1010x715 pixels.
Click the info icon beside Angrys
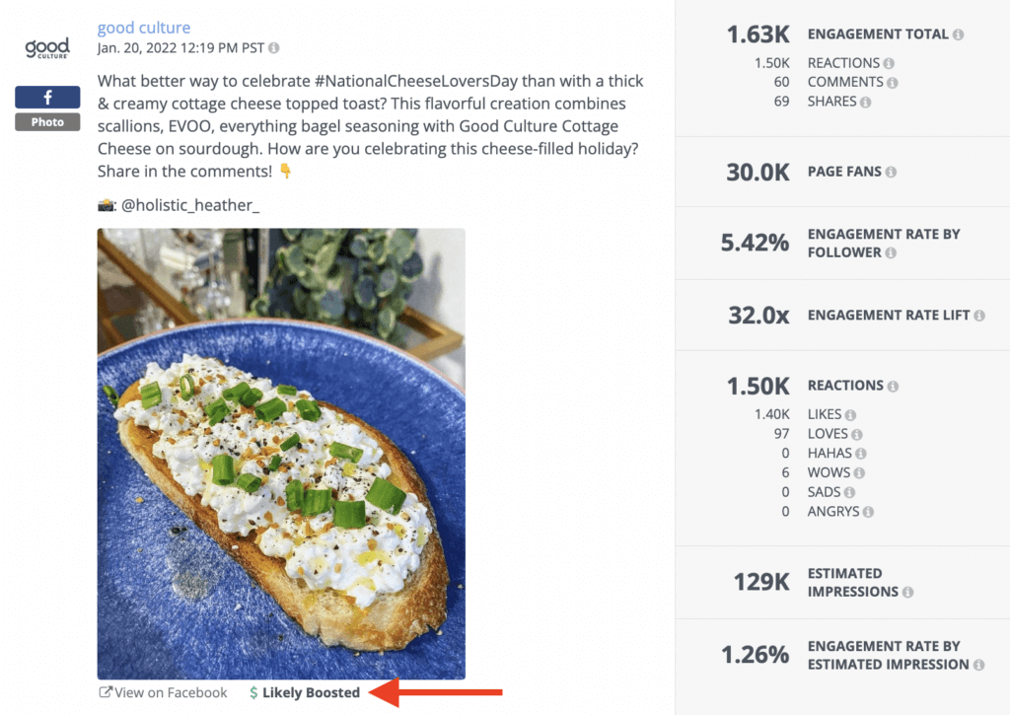coord(869,511)
